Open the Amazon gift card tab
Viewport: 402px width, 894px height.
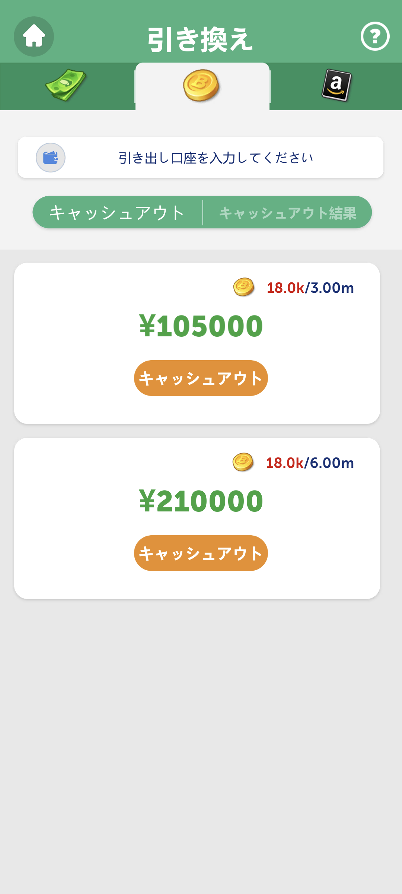tap(336, 85)
